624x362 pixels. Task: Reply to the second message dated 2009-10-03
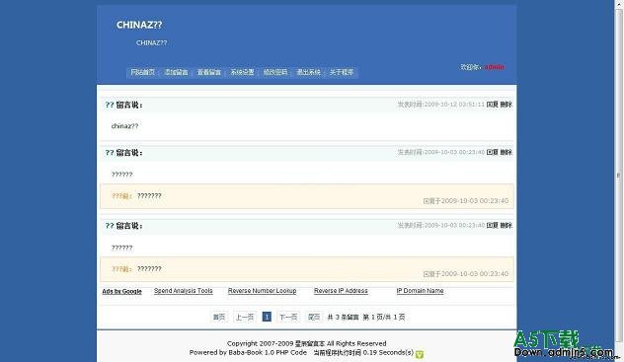point(493,152)
